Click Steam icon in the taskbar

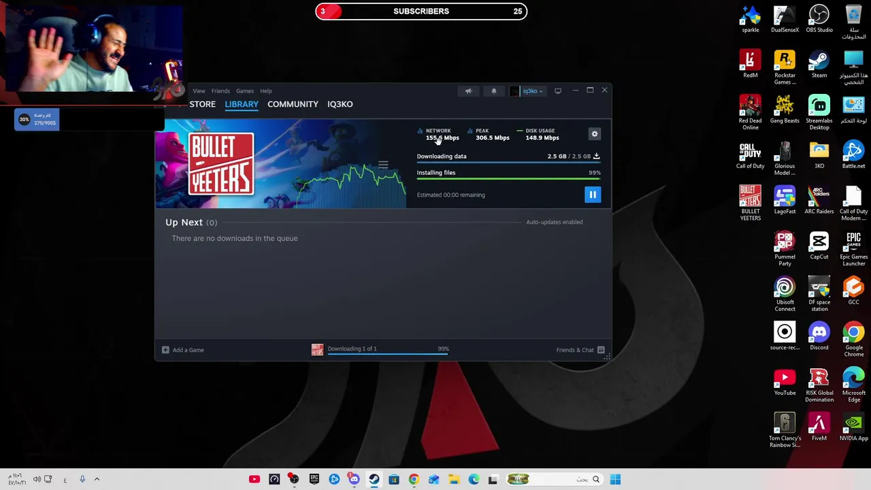pyautogui.click(x=374, y=479)
